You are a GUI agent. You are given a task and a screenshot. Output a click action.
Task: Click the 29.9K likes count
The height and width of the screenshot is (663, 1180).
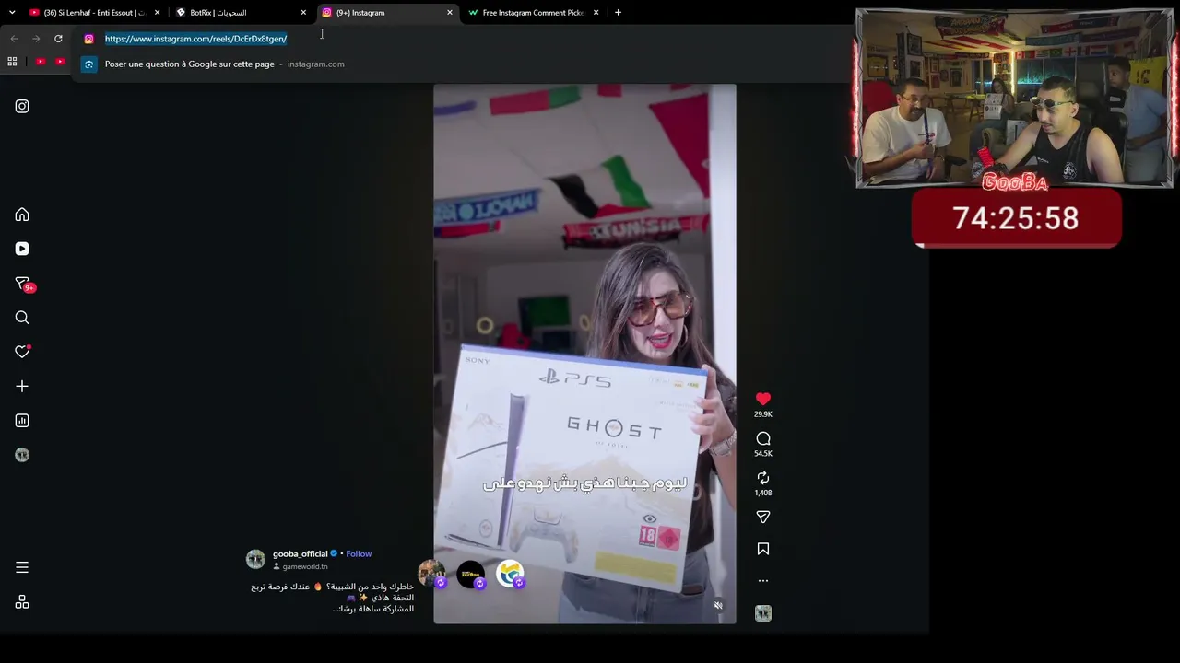point(763,414)
